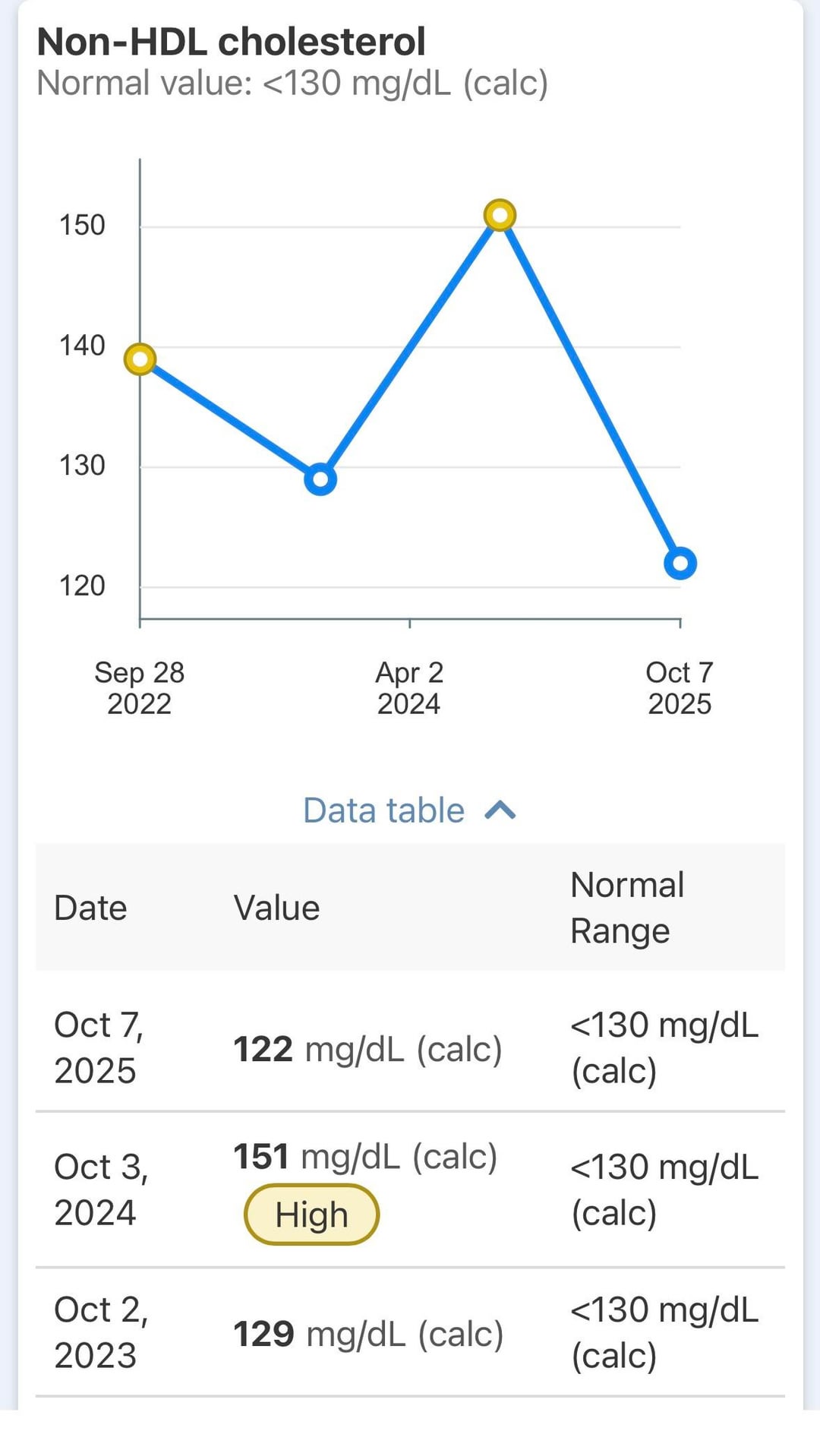The image size is (820, 1431).
Task: Click the 122 mg/dL (calc) value
Action: pos(367,1050)
